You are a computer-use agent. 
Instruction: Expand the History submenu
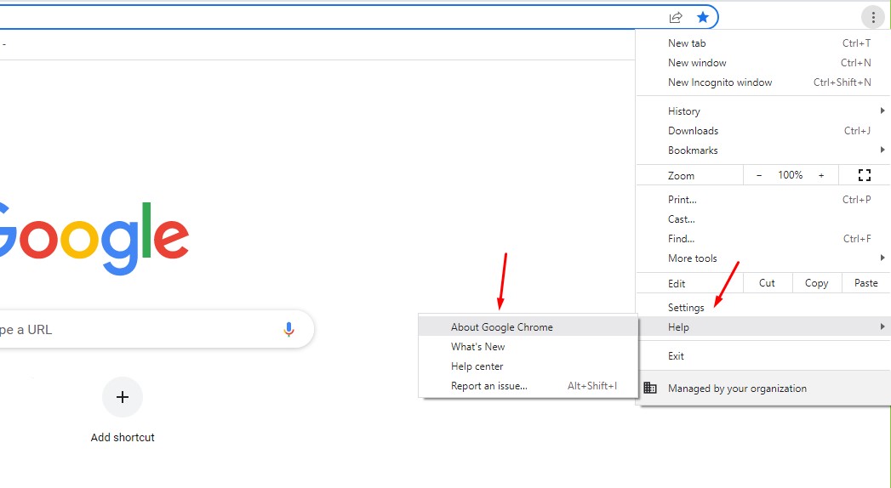click(x=763, y=111)
